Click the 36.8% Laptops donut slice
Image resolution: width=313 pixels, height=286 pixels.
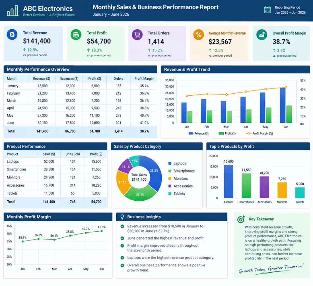click(x=154, y=171)
